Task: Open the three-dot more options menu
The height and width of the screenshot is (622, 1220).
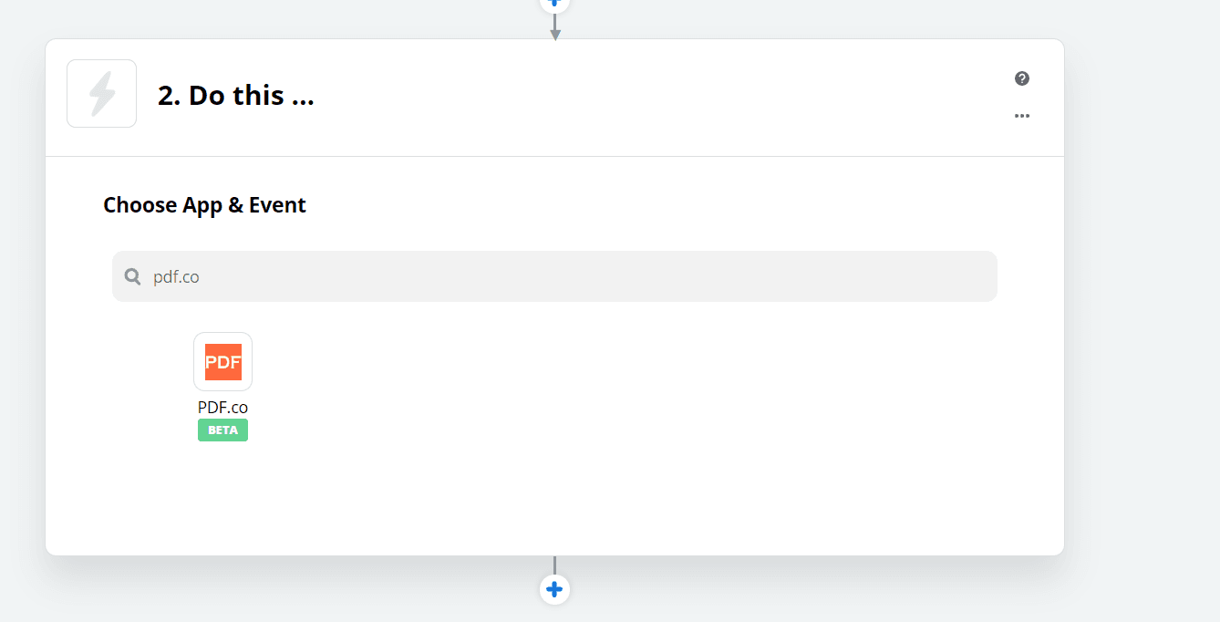Action: tap(1022, 116)
